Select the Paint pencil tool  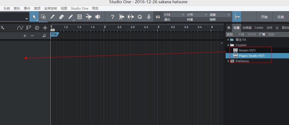70,17
